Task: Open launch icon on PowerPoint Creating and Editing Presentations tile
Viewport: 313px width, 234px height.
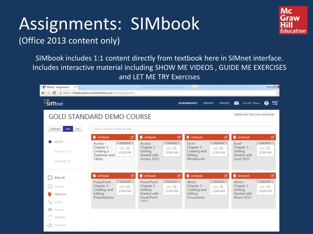Action: click(x=132, y=176)
